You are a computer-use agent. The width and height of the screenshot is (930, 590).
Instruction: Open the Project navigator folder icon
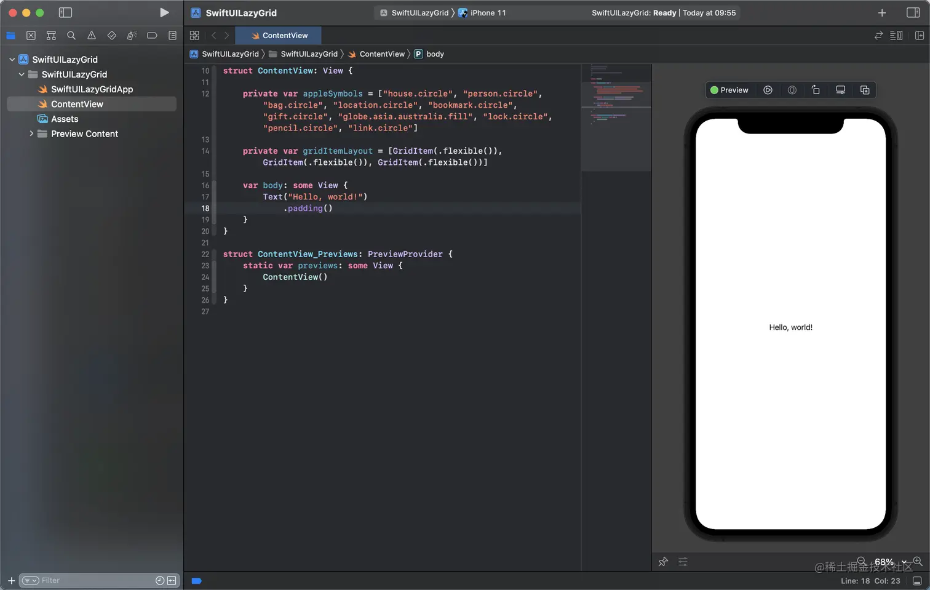(x=10, y=36)
